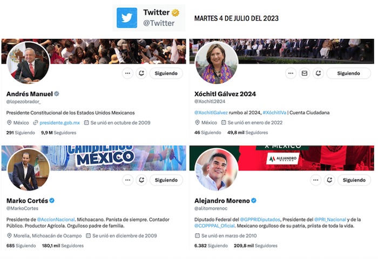378x259 pixels.
Task: Toggle notification bell for Alejandro Moreno
Action: 329,180
